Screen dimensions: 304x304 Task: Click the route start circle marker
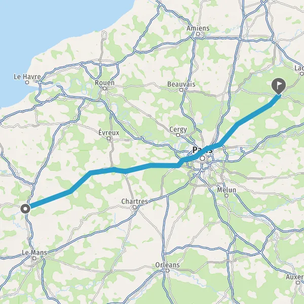pos(25,209)
